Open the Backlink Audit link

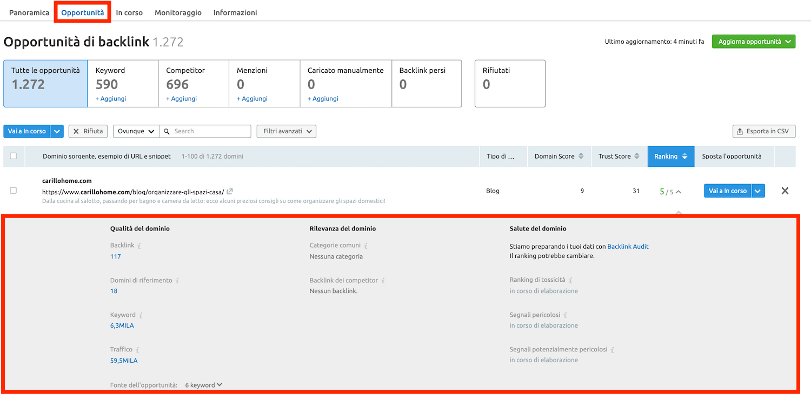pos(628,246)
